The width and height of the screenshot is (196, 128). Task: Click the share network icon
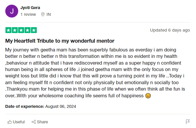click(34, 122)
